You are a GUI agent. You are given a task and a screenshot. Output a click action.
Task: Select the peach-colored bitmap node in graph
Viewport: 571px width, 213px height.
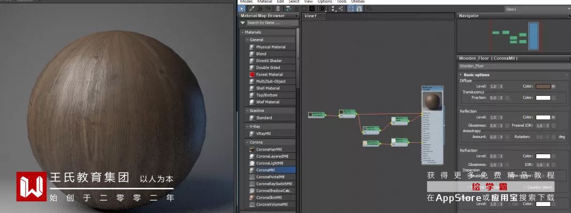[x=371, y=143]
